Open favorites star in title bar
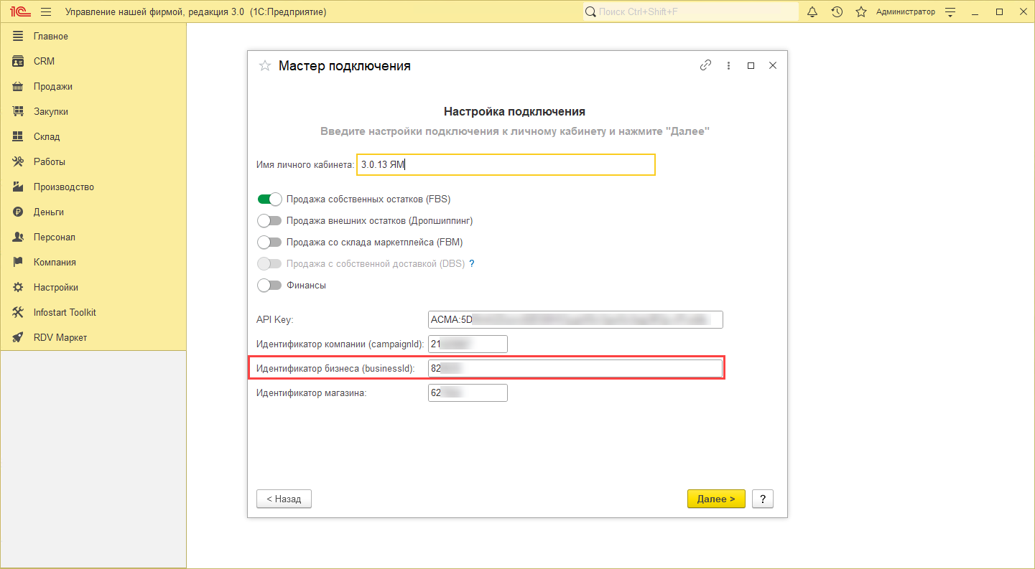 coord(860,12)
